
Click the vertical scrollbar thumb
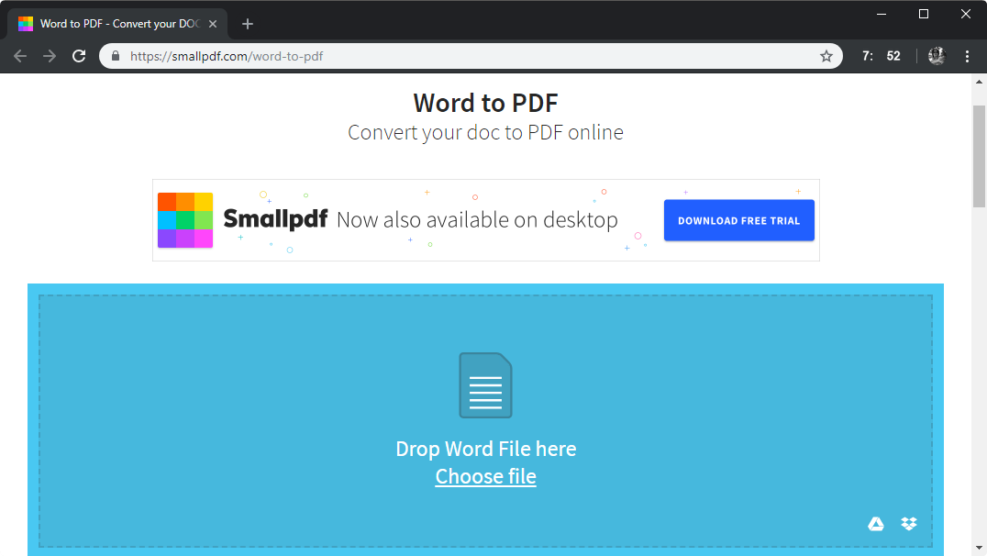(x=979, y=156)
